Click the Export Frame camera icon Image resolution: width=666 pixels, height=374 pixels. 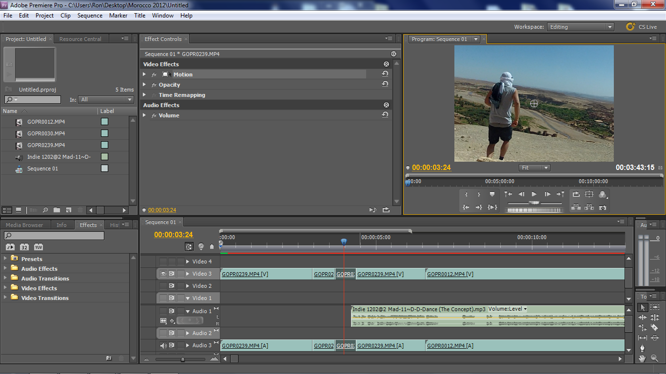(x=603, y=207)
